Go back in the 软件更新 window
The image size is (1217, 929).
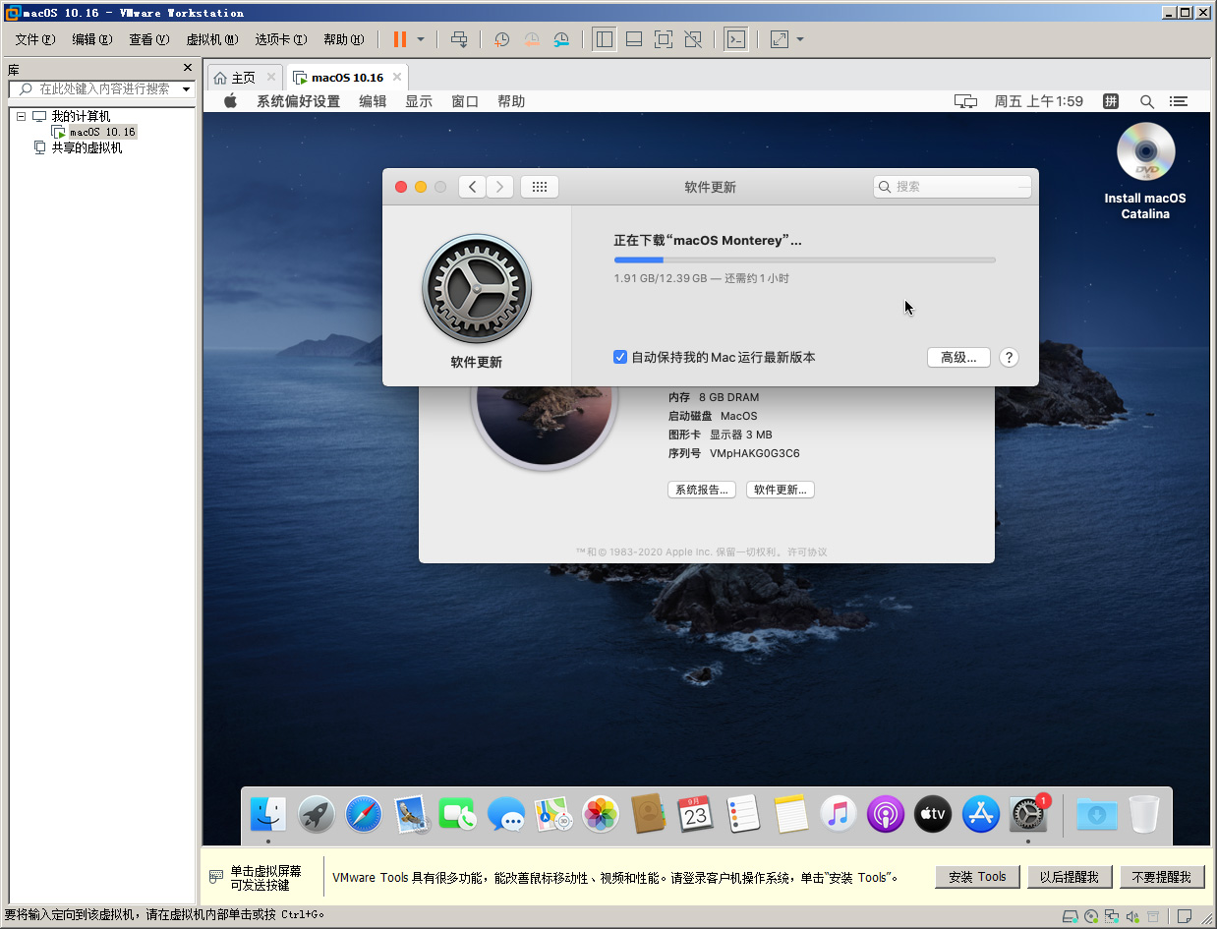[x=472, y=187]
